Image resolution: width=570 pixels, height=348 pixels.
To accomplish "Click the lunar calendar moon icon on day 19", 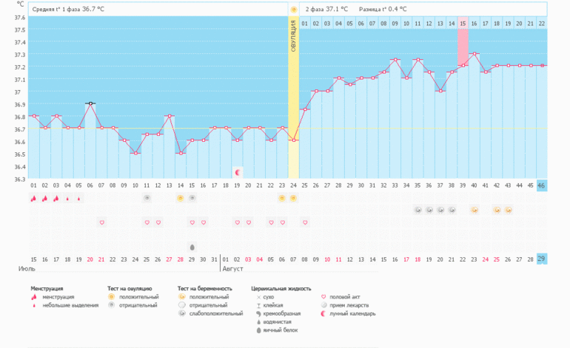I will (x=238, y=172).
